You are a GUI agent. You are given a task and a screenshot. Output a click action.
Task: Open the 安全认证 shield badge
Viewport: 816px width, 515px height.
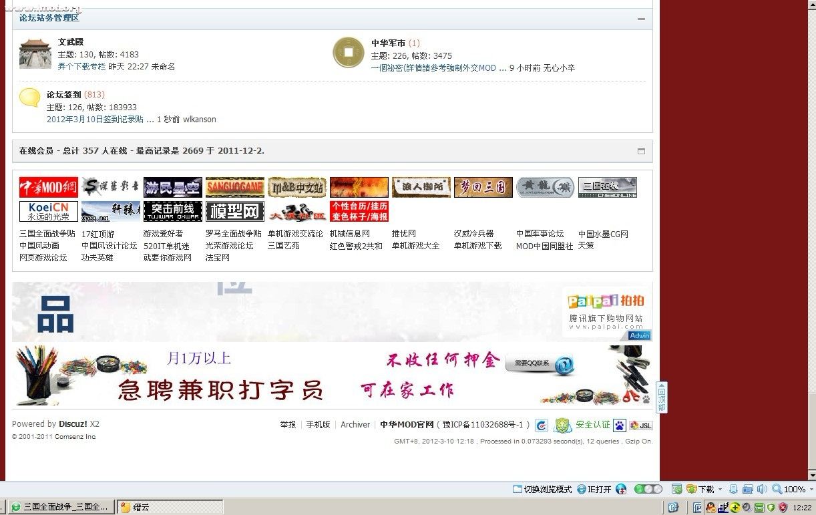pyautogui.click(x=563, y=425)
